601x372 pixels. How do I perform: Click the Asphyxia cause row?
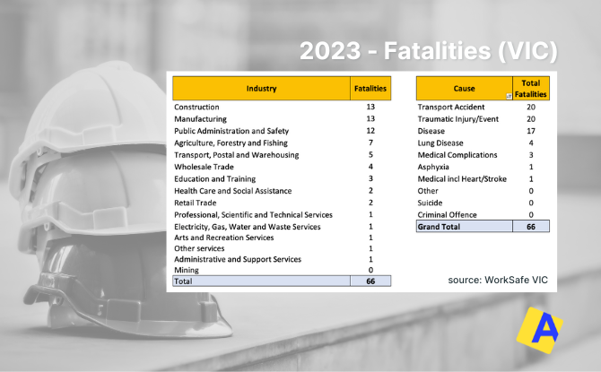[483, 167]
